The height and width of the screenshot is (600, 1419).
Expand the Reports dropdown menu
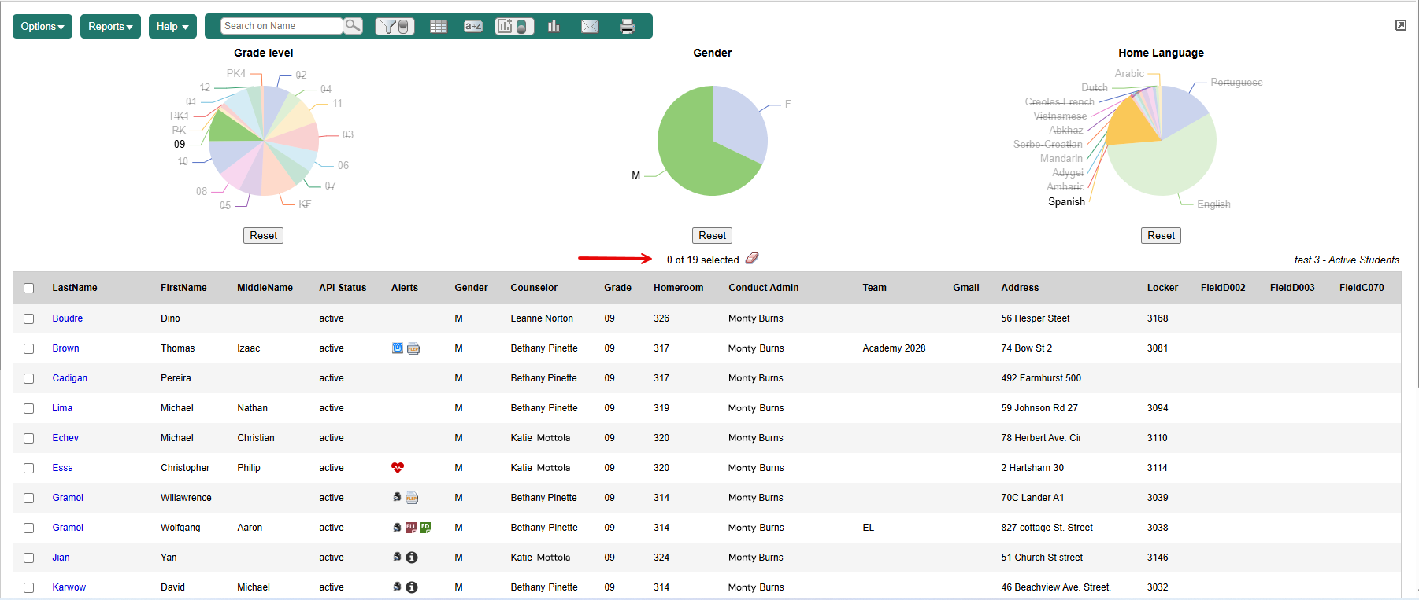pyautogui.click(x=110, y=26)
